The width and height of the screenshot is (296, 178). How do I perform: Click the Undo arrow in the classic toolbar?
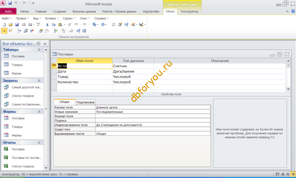tap(76, 25)
